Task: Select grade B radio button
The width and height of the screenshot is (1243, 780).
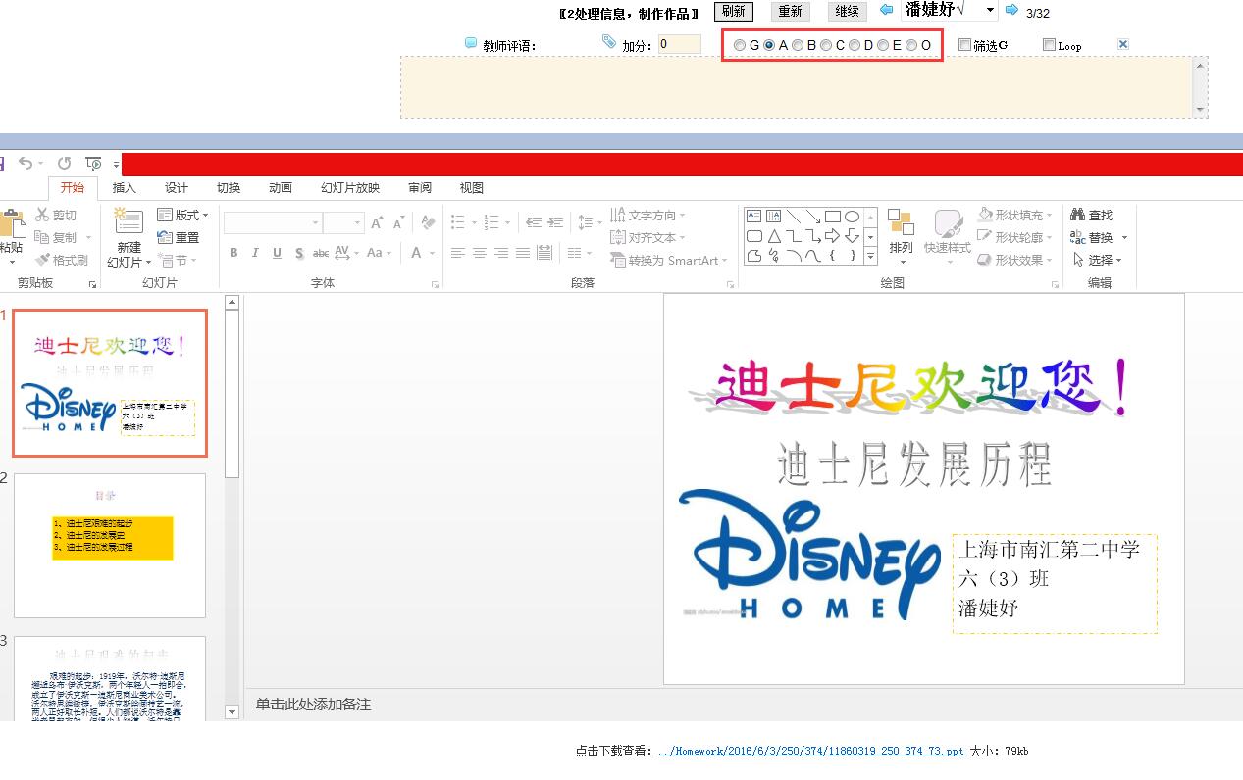Action: click(798, 45)
